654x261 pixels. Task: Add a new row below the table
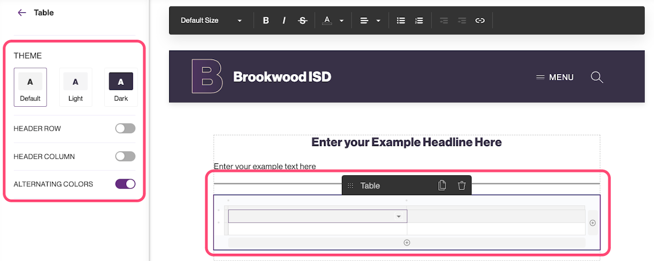tap(407, 243)
